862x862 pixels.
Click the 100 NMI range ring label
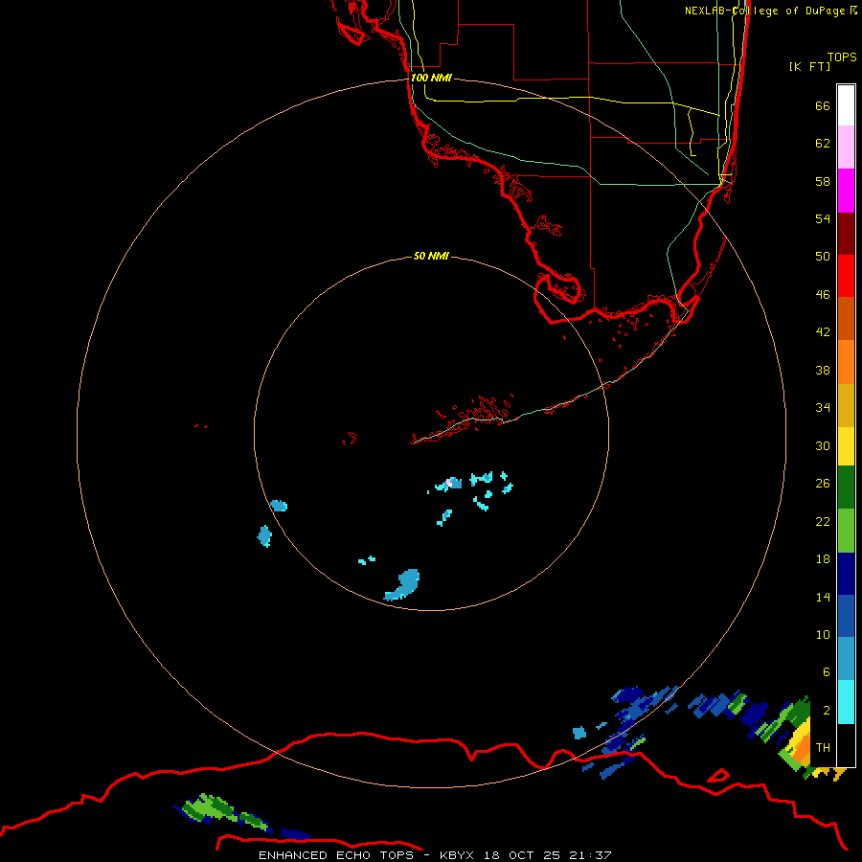(x=431, y=78)
